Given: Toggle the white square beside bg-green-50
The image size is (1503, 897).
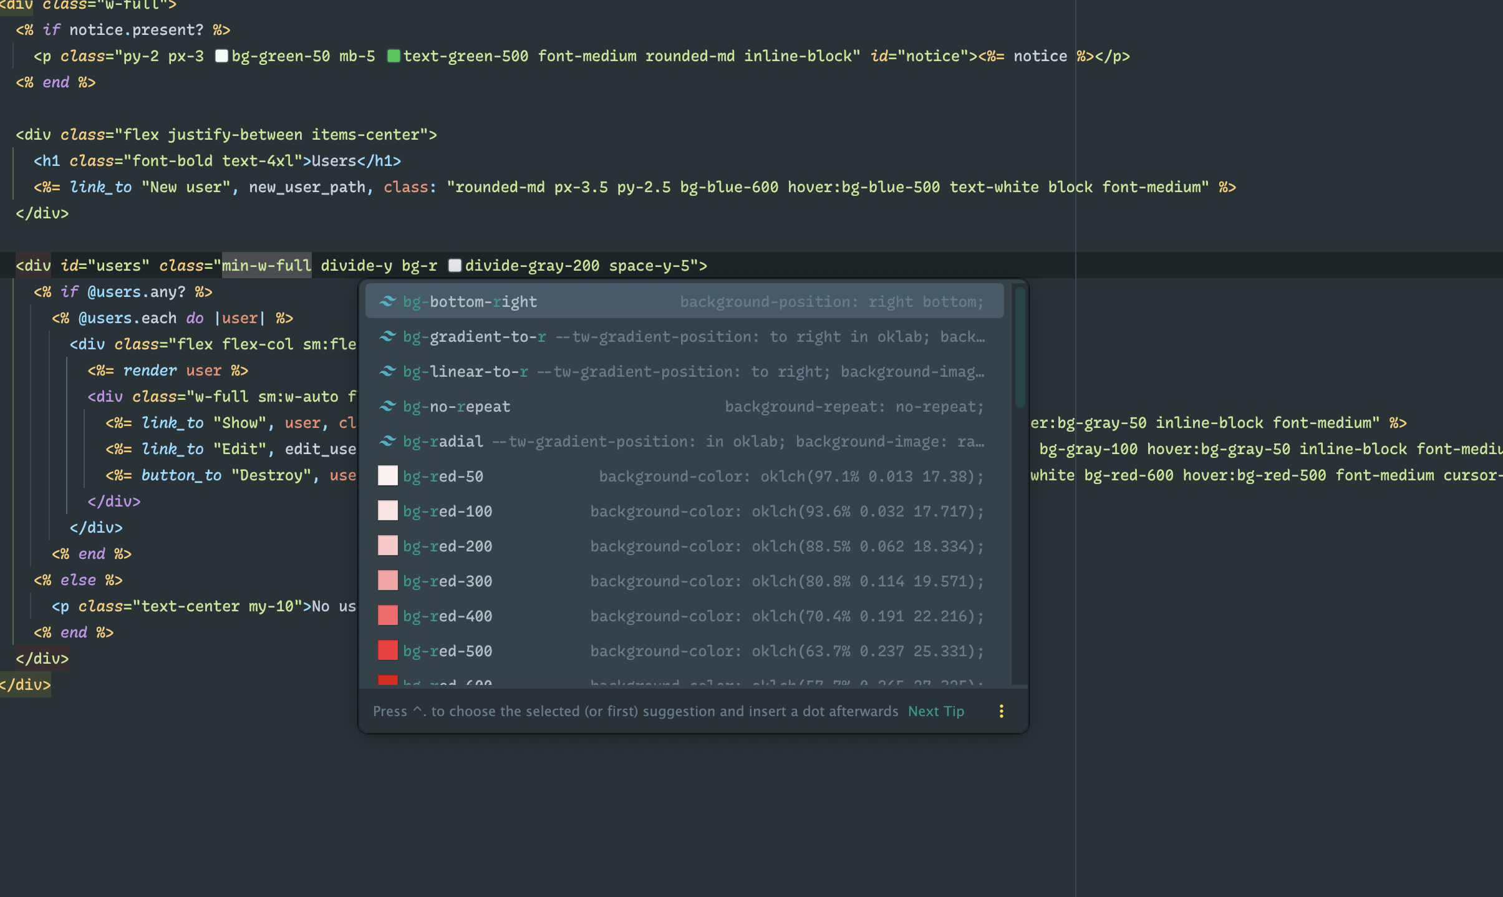Looking at the screenshot, I should 221,56.
